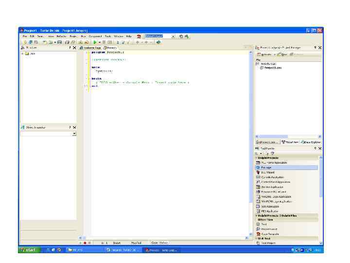Image resolution: width=350 pixels, height=263 pixels.
Task: Pin the Structure pane
Action: coord(70,48)
